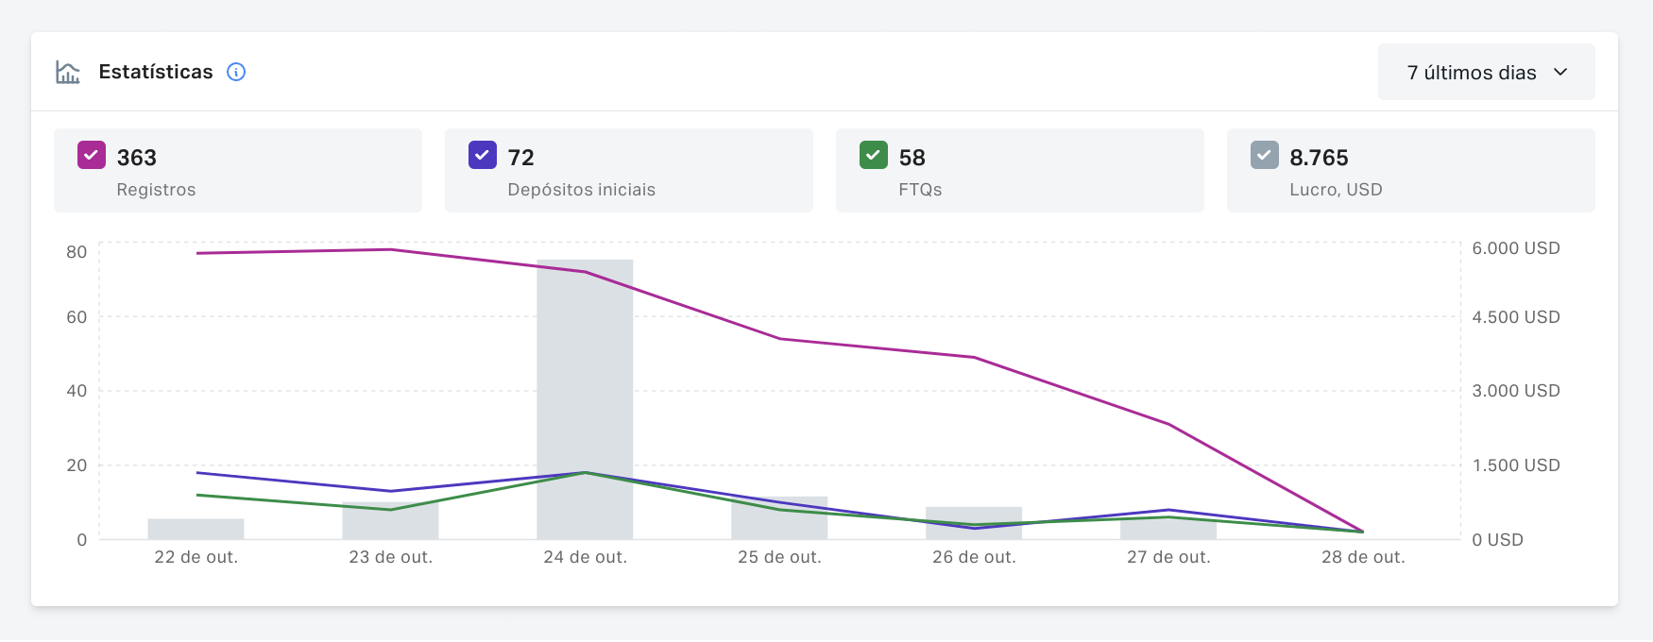
Task: Select the Depósitos iniciais label text
Action: [x=581, y=190]
